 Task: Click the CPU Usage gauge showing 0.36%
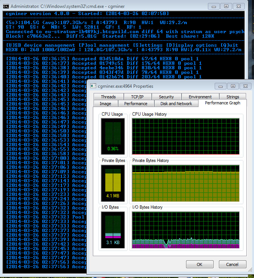tap(113, 136)
